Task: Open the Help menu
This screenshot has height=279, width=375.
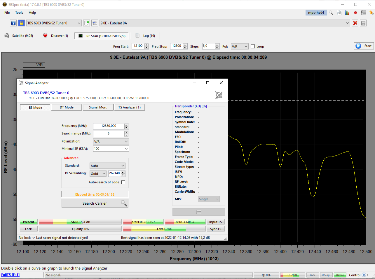Action: pos(32,13)
